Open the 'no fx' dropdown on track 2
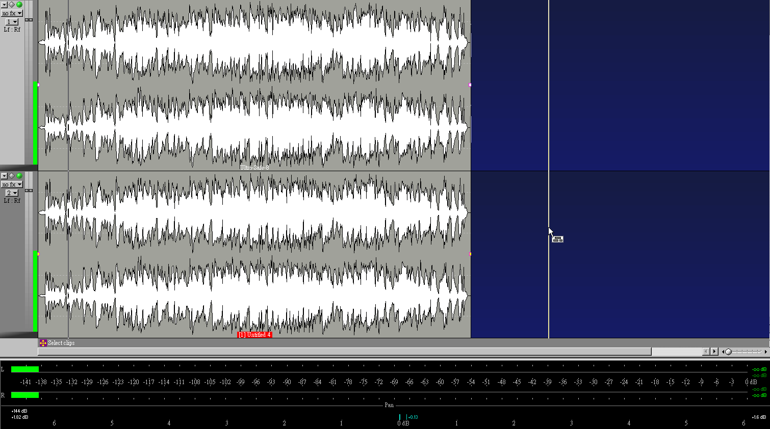The width and height of the screenshot is (770, 429). tap(12, 184)
